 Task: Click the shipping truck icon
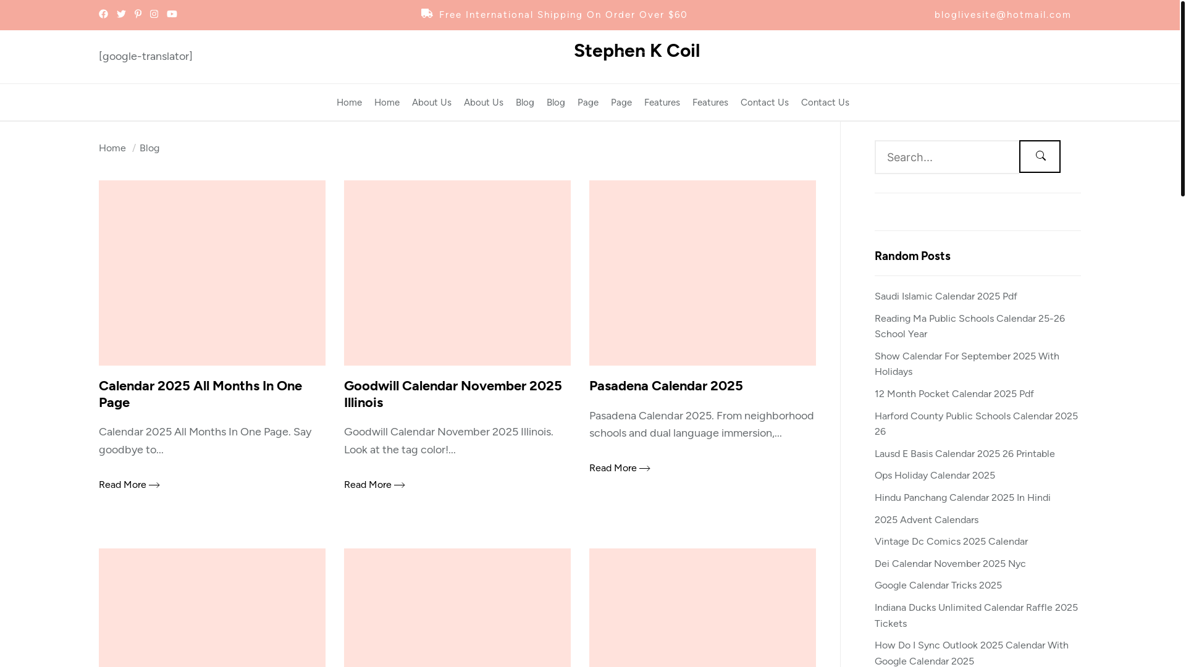(x=427, y=14)
